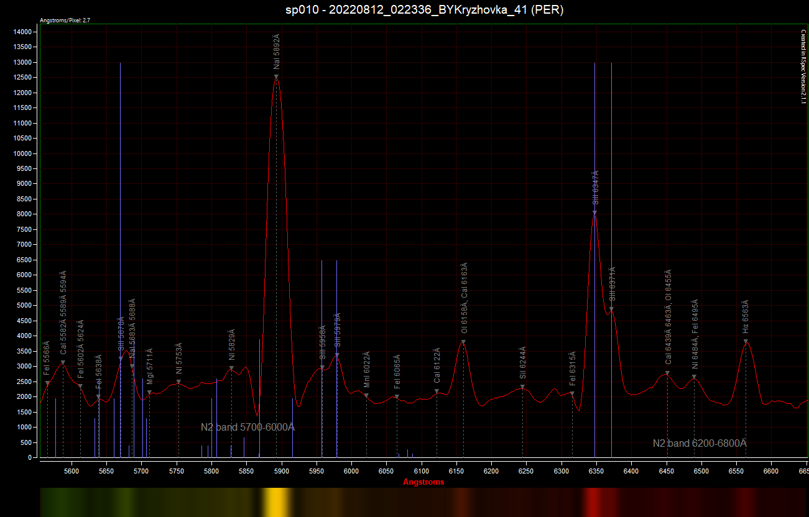Click the triangle marker at the SiII 6347Å peak
Image resolution: width=809 pixels, height=517 pixels.
[x=594, y=213]
